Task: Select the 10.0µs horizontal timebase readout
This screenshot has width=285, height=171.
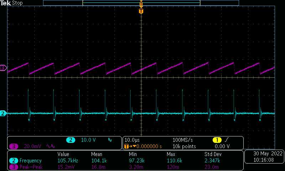Action: tap(133, 140)
